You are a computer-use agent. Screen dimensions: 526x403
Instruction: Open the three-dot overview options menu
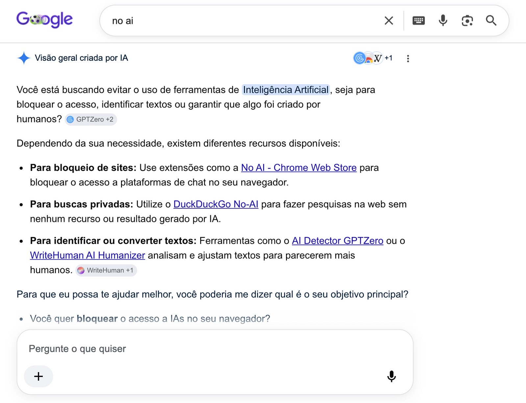pos(408,59)
